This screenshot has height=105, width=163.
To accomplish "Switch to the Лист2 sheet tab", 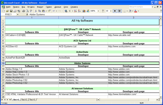I will tap(24, 100).
